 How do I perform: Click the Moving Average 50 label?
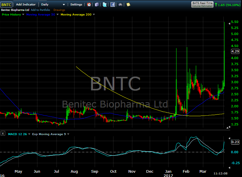click(40, 15)
